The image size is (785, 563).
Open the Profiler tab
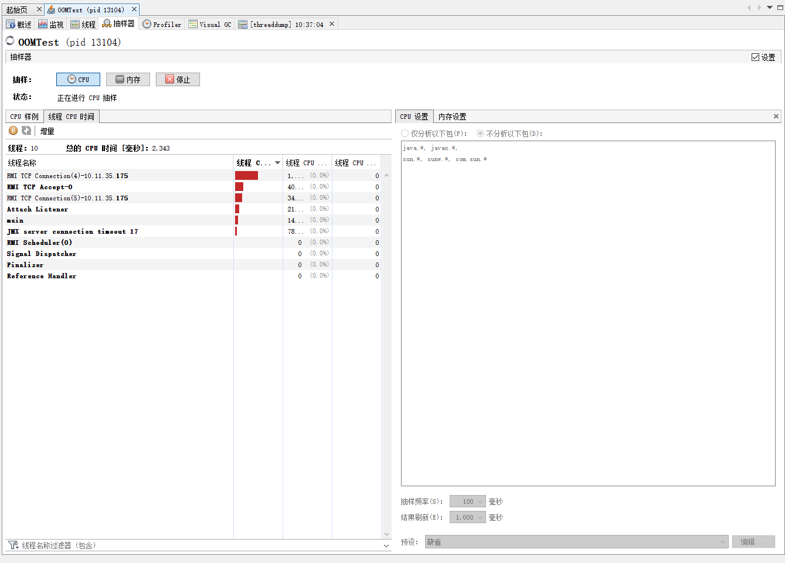[x=162, y=24]
